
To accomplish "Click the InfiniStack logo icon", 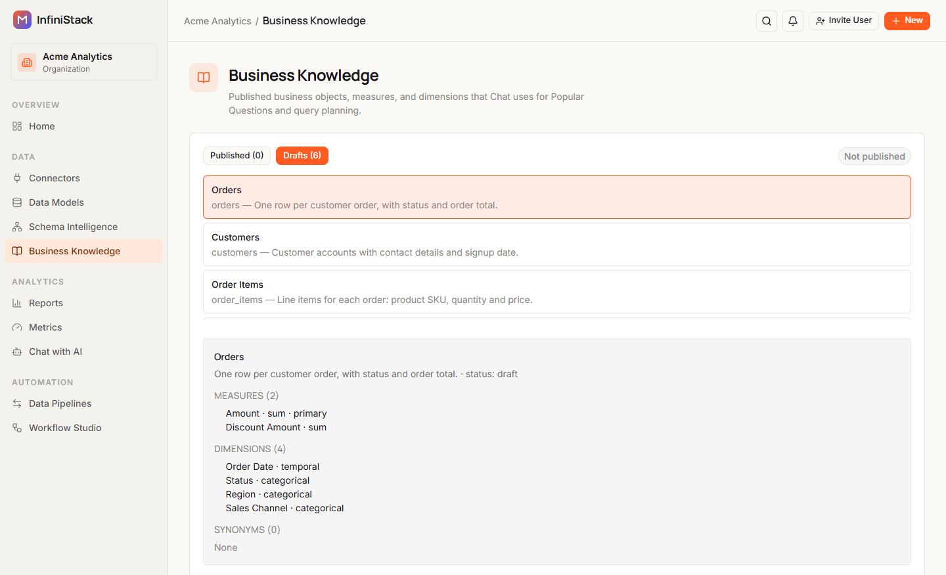I will [x=22, y=20].
